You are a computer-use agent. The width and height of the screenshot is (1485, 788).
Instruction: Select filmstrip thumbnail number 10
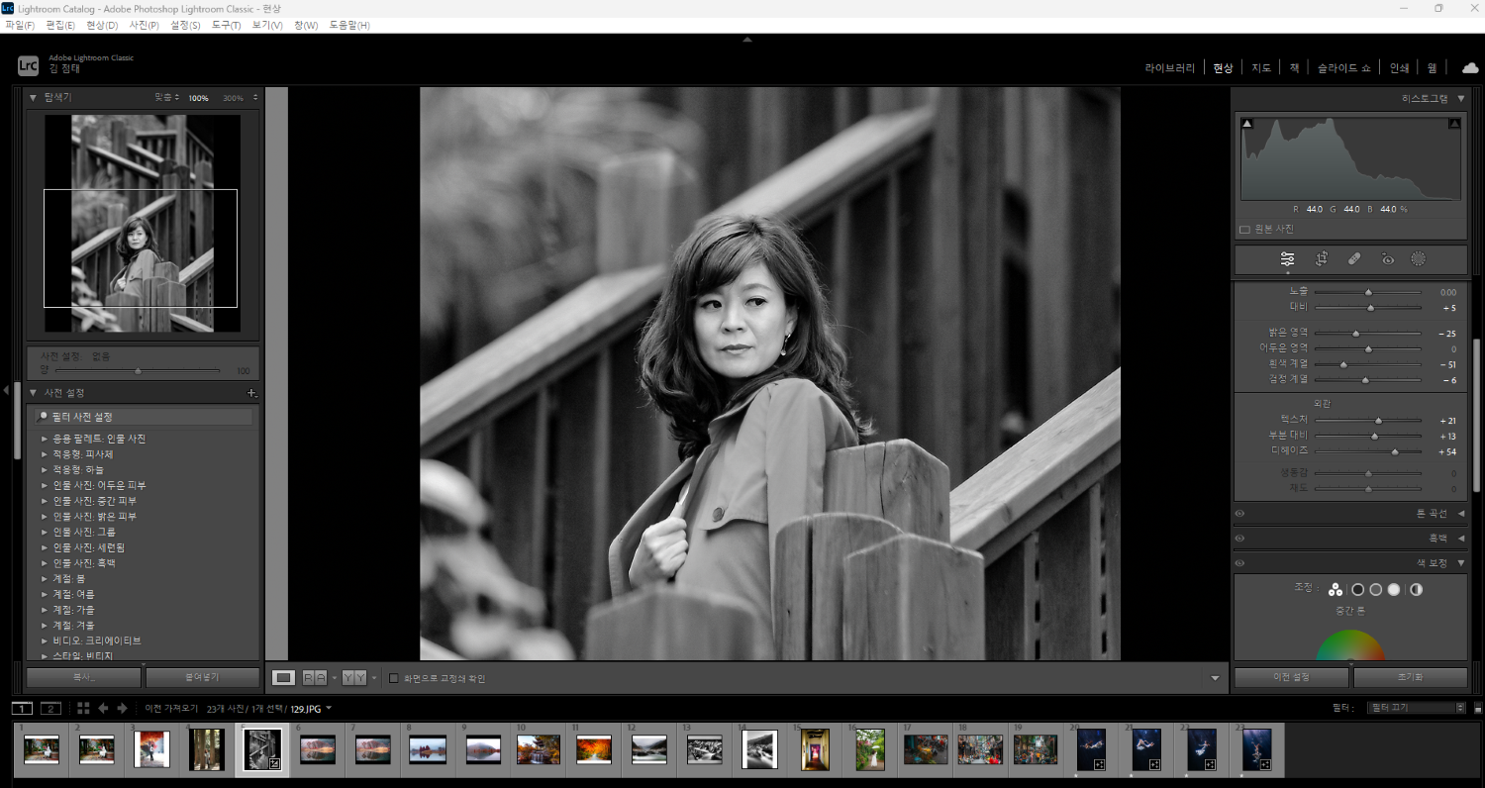(x=538, y=749)
